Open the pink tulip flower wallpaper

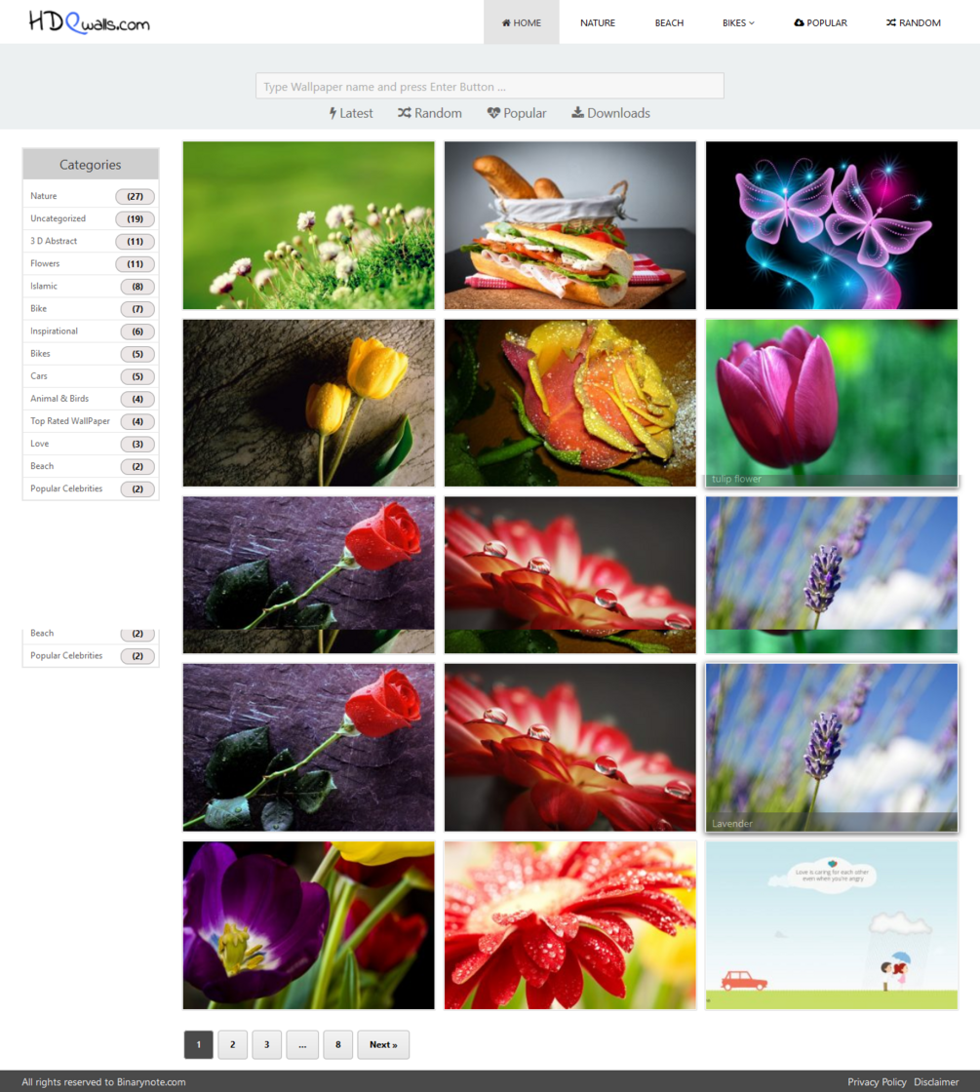click(x=832, y=403)
